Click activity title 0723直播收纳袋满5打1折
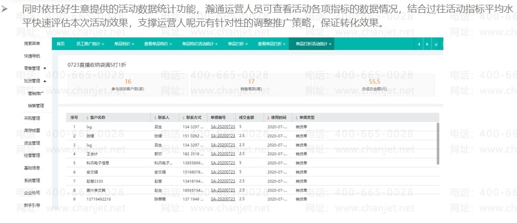Viewport: 517px width, 223px height. (97, 65)
